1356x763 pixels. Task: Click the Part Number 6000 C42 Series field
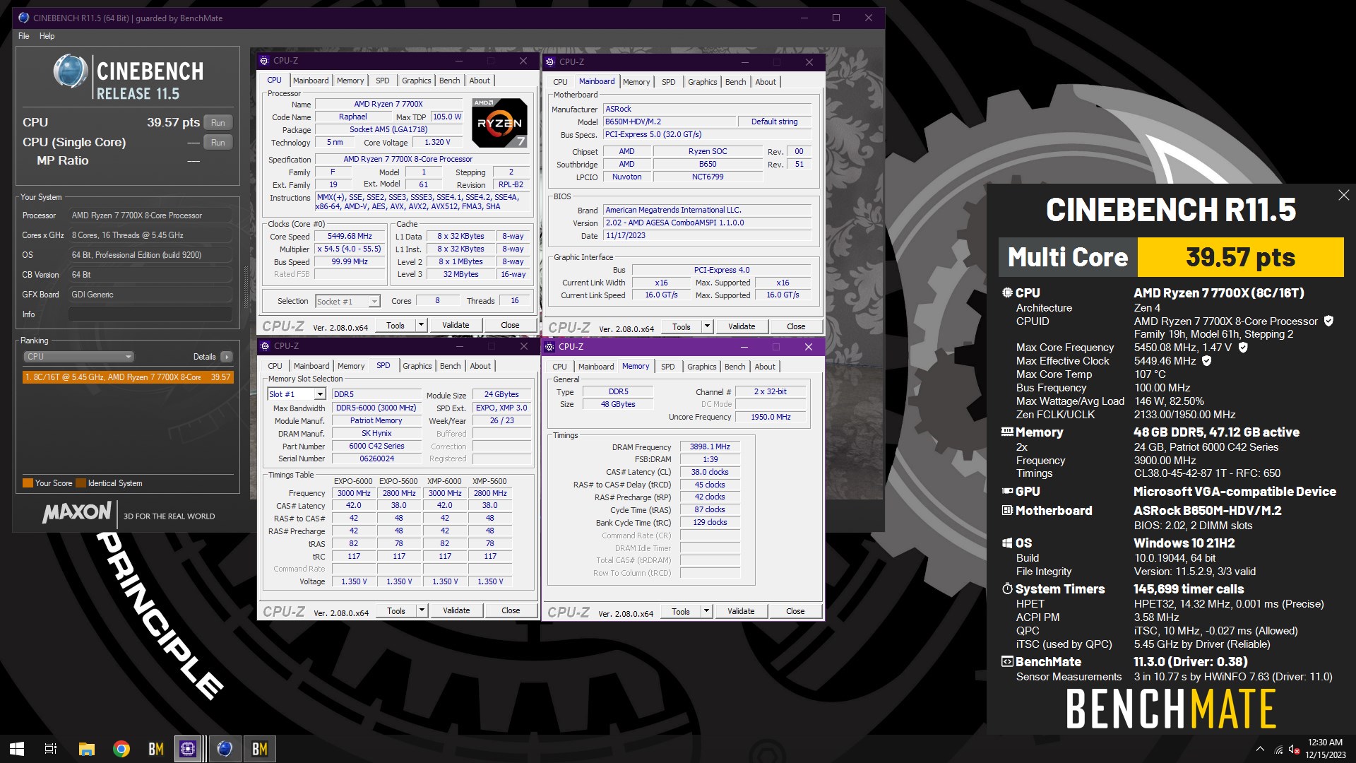tap(376, 446)
